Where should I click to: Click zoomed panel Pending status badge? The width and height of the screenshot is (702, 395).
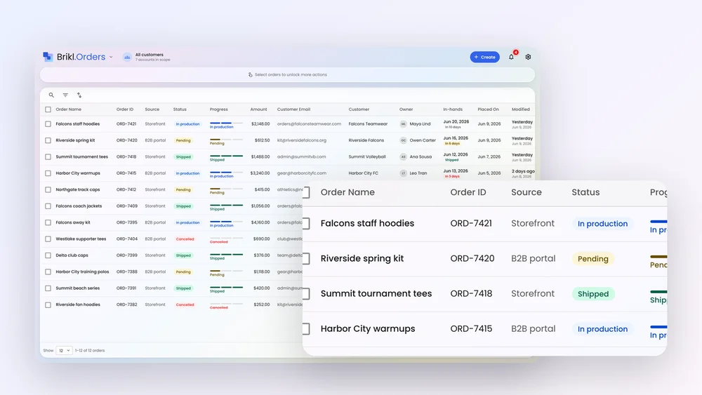pos(592,259)
